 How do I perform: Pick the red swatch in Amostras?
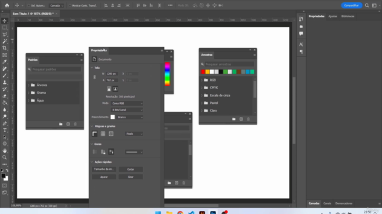coord(203,71)
